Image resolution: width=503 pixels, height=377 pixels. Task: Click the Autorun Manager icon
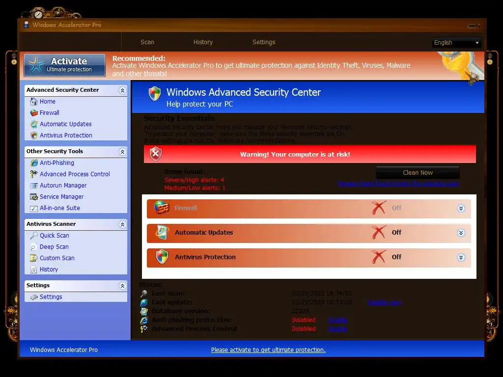click(x=34, y=186)
